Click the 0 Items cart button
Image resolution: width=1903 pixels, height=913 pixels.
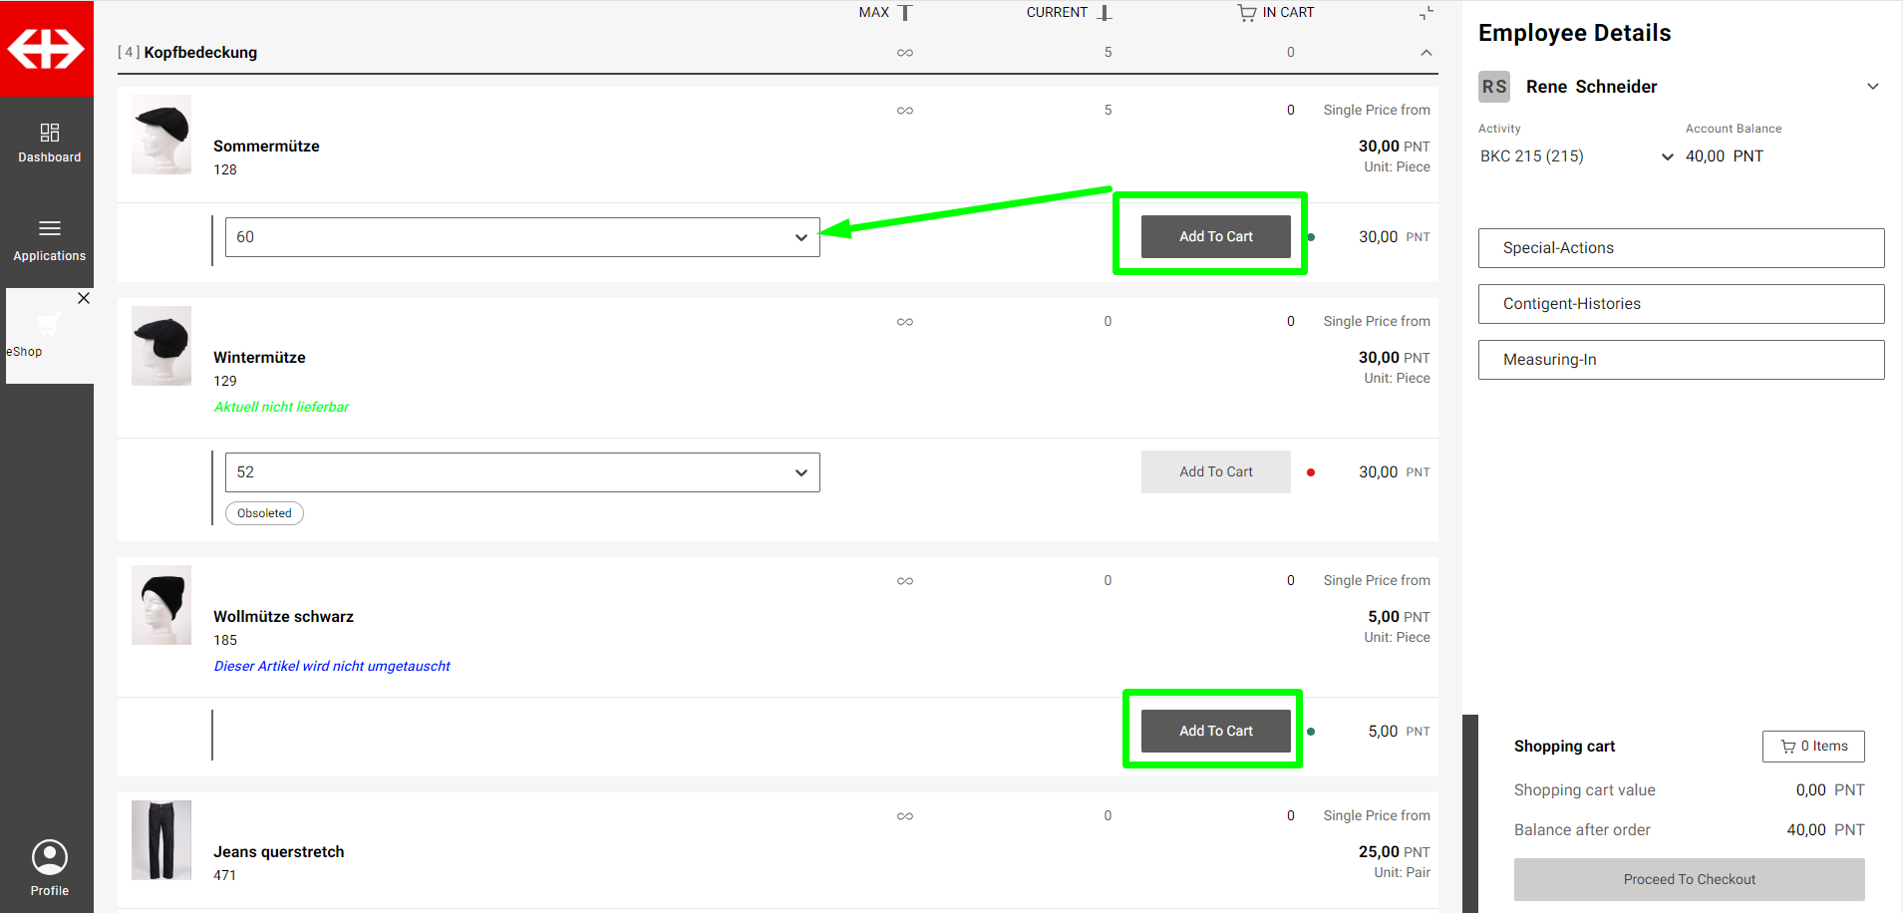[1813, 747]
